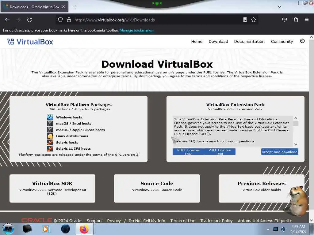Click the Solaris hosts icon
The image size is (314, 235).
[50, 142]
